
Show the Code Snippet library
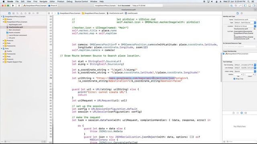[238, 113]
